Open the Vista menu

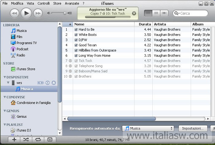[x=30, y=3]
